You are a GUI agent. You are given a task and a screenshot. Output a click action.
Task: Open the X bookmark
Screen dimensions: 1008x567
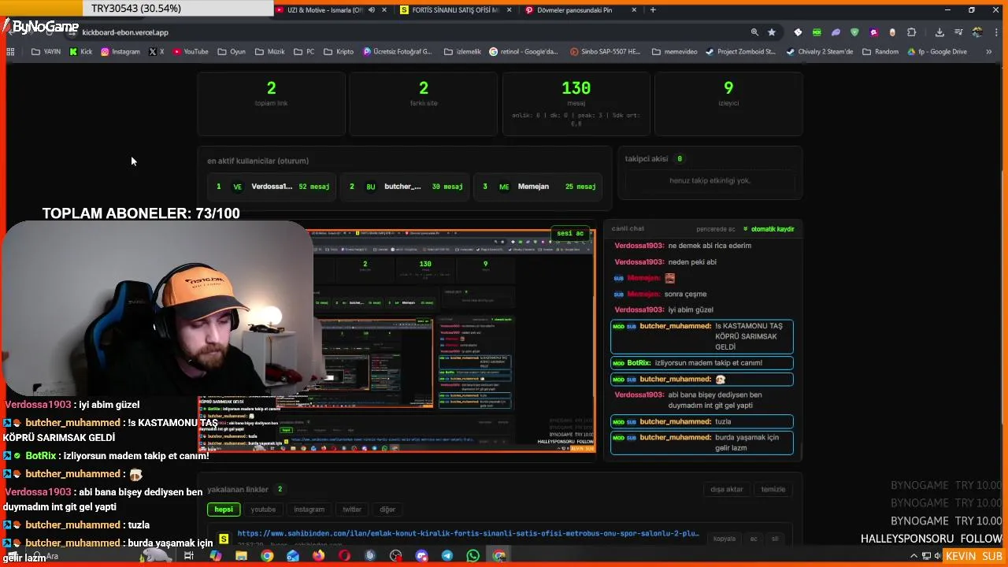coord(157,52)
